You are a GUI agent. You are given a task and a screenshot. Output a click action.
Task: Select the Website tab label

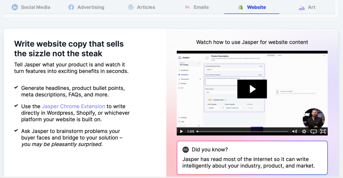256,7
